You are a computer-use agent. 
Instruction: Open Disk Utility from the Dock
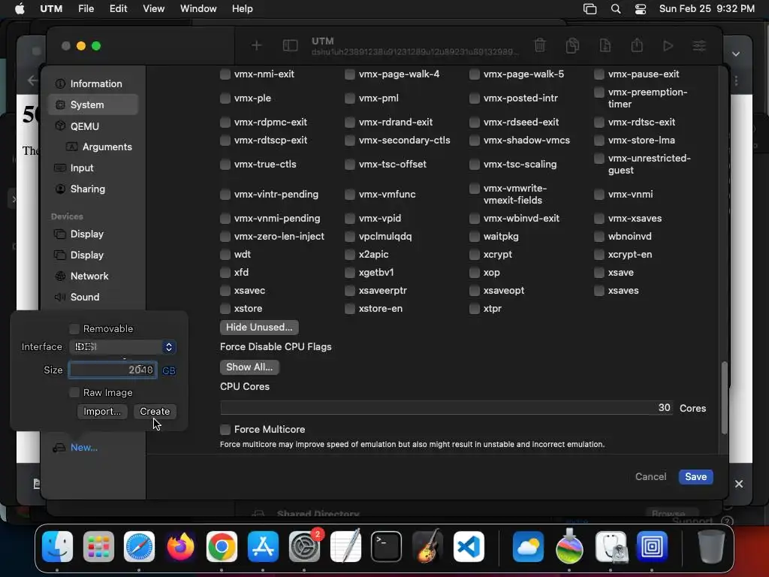pos(611,546)
